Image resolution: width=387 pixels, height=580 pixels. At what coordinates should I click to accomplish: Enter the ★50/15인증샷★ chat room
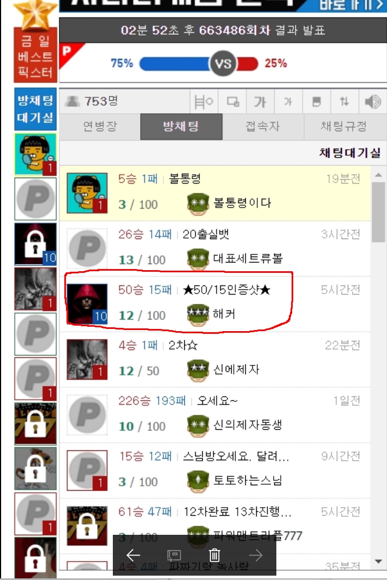[215, 304]
